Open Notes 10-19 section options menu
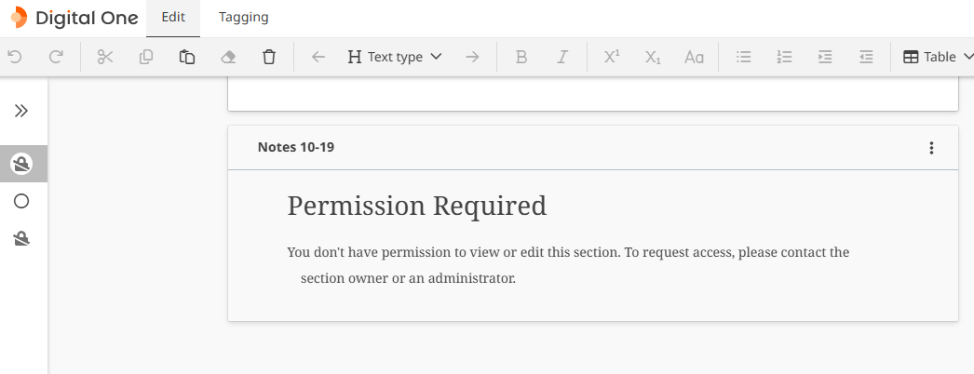This screenshot has width=974, height=374. (x=931, y=148)
